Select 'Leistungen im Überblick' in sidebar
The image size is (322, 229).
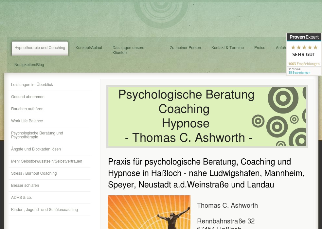click(x=32, y=85)
